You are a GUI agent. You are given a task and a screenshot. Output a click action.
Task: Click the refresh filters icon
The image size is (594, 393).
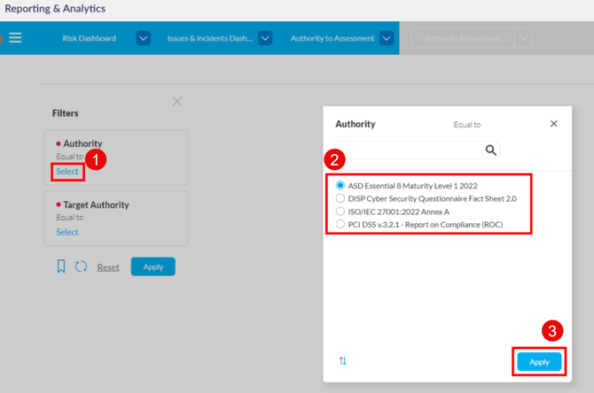click(81, 266)
